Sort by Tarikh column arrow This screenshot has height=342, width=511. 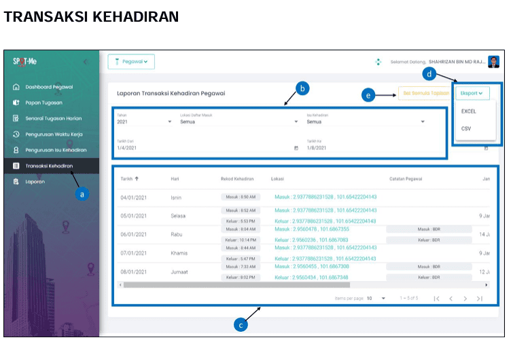pos(138,178)
